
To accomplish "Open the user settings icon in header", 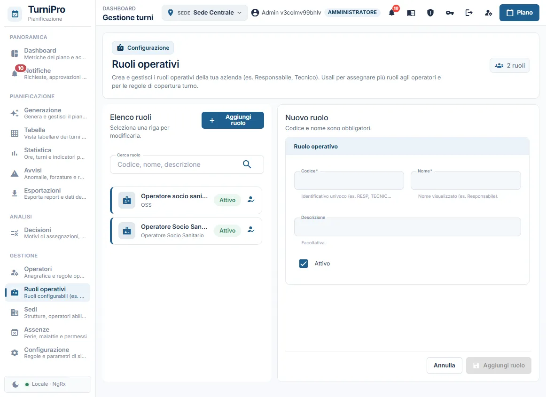I will 489,13.
